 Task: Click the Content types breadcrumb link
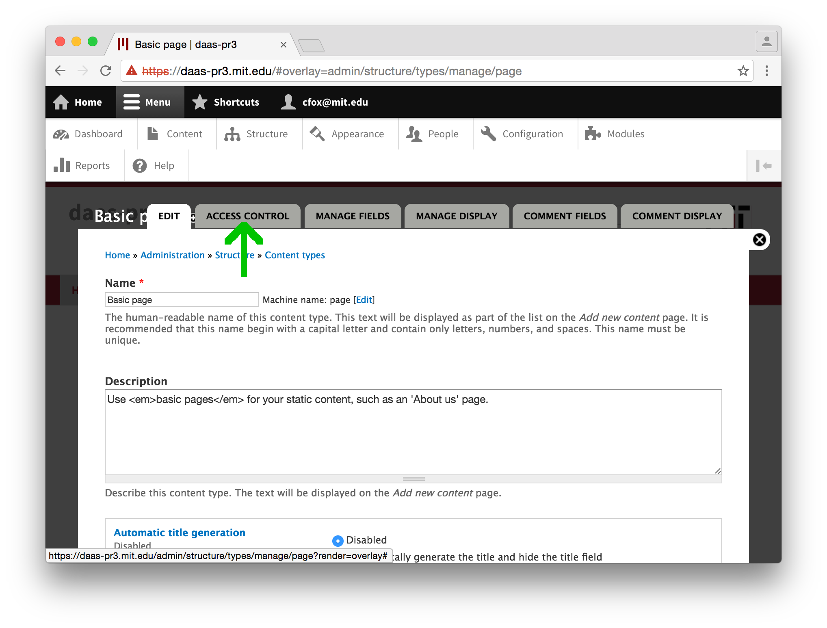(295, 254)
